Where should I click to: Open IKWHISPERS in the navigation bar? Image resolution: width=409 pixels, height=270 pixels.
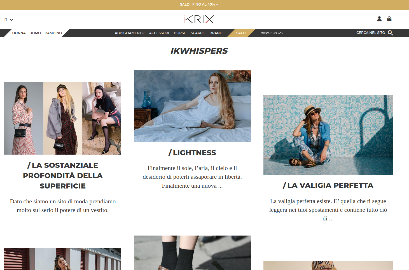272,33
